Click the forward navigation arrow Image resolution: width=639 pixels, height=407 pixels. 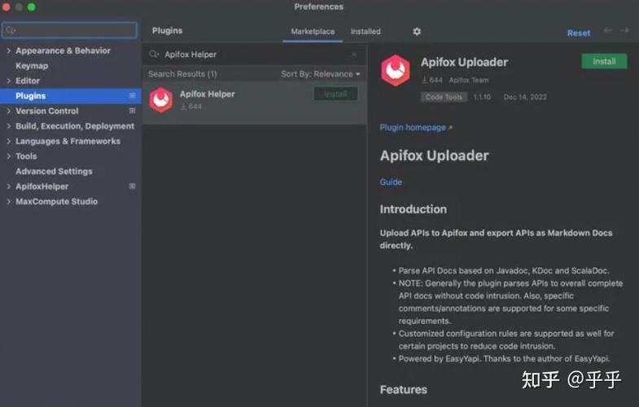click(x=624, y=31)
